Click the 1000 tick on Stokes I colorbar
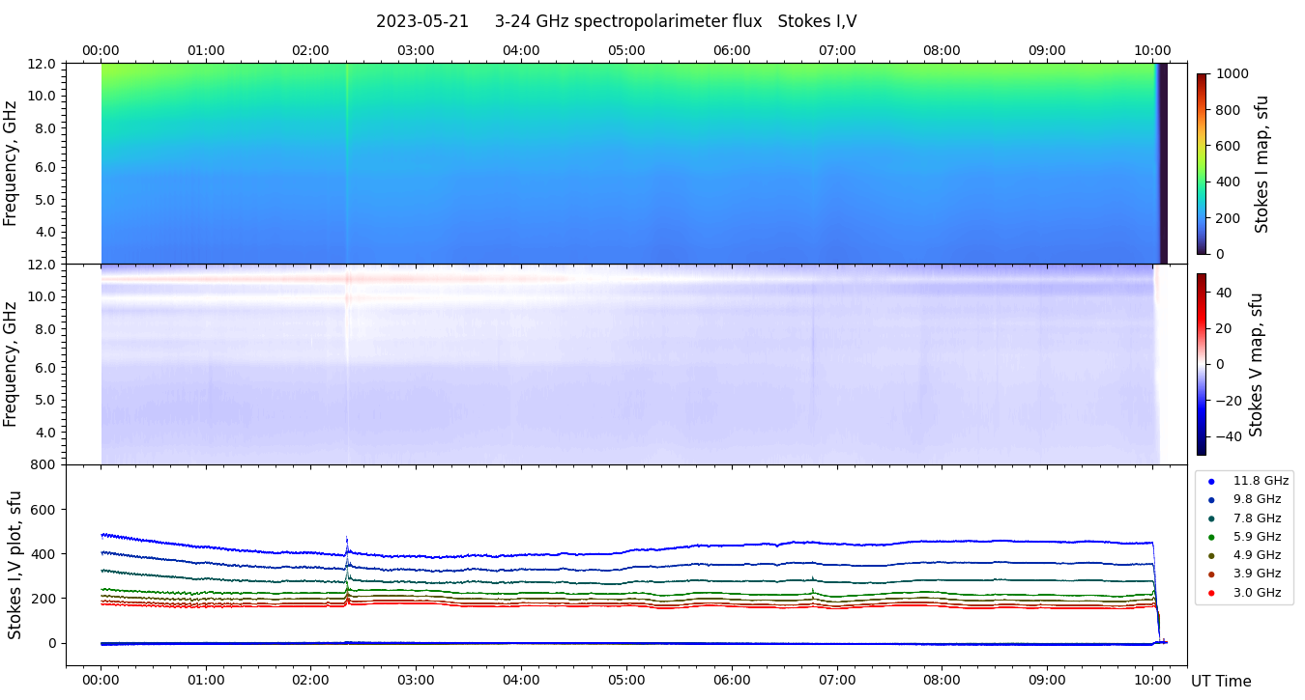This screenshot has width=1305, height=700. (1234, 73)
